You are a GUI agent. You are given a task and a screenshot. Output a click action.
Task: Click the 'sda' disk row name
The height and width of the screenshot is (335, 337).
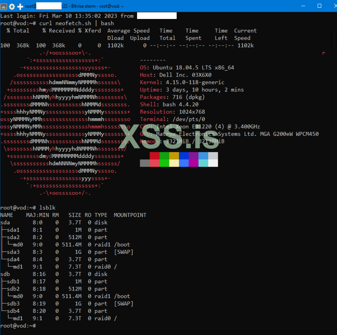pyautogui.click(x=5, y=223)
